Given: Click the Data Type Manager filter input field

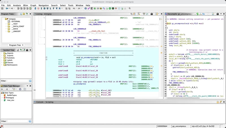Looking at the screenshot, I should click(18, 121).
